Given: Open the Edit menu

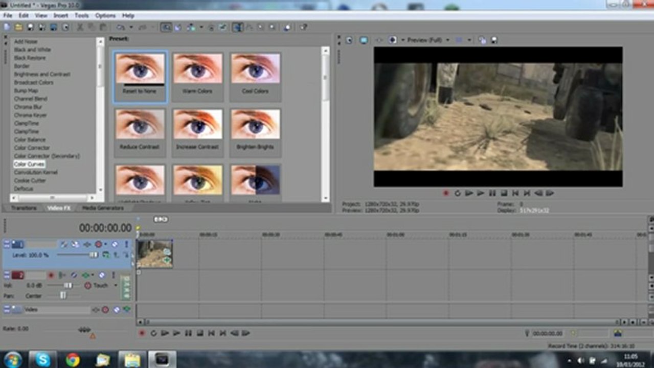Looking at the screenshot, I should tap(24, 15).
